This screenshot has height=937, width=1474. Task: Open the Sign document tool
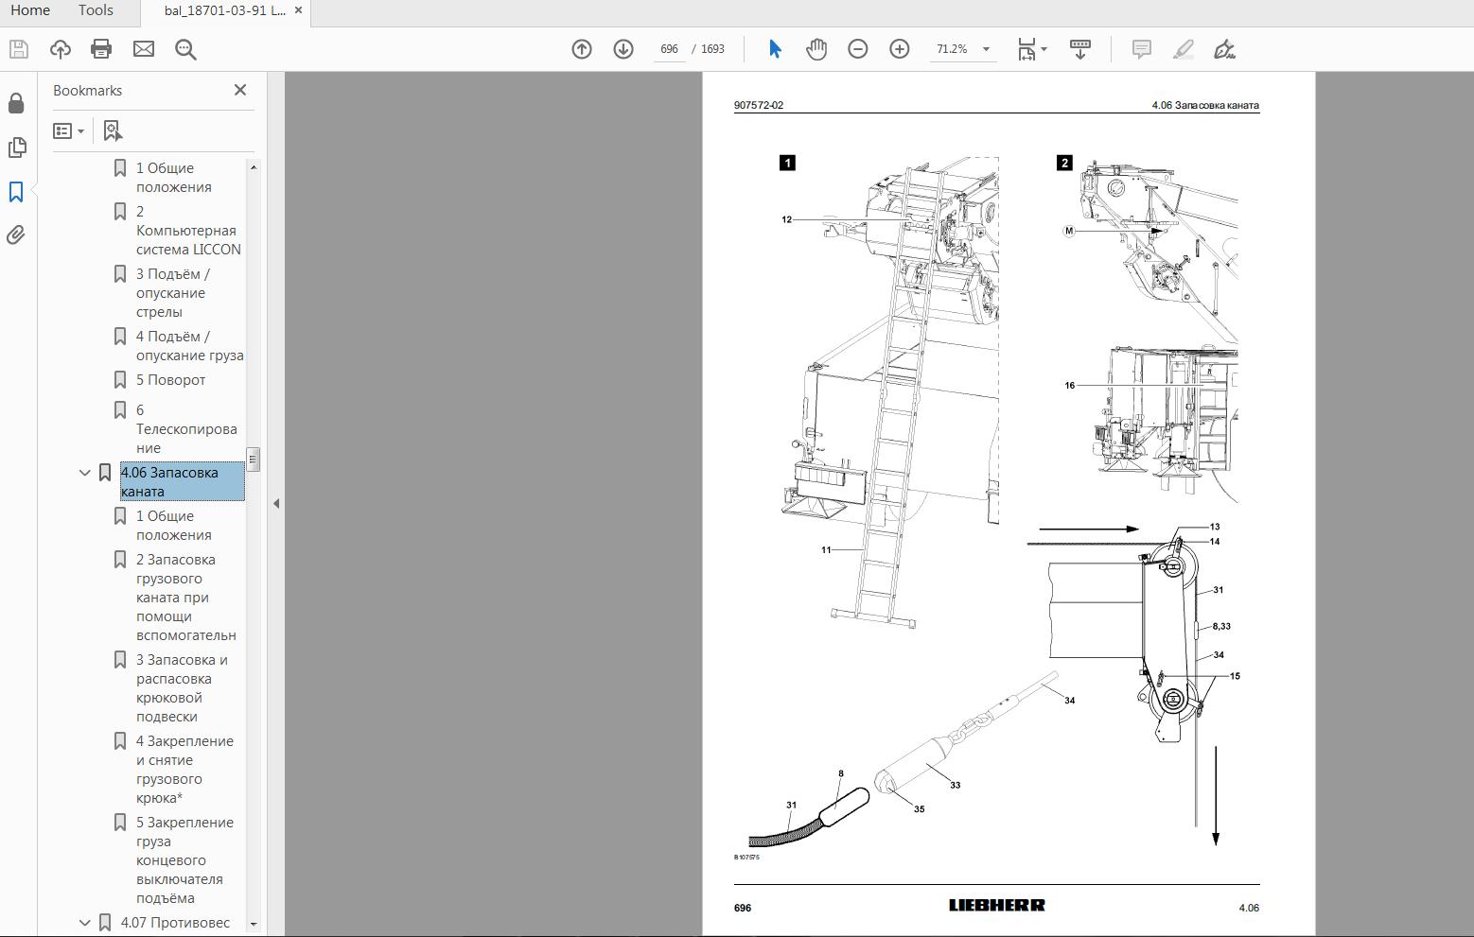click(x=1224, y=49)
